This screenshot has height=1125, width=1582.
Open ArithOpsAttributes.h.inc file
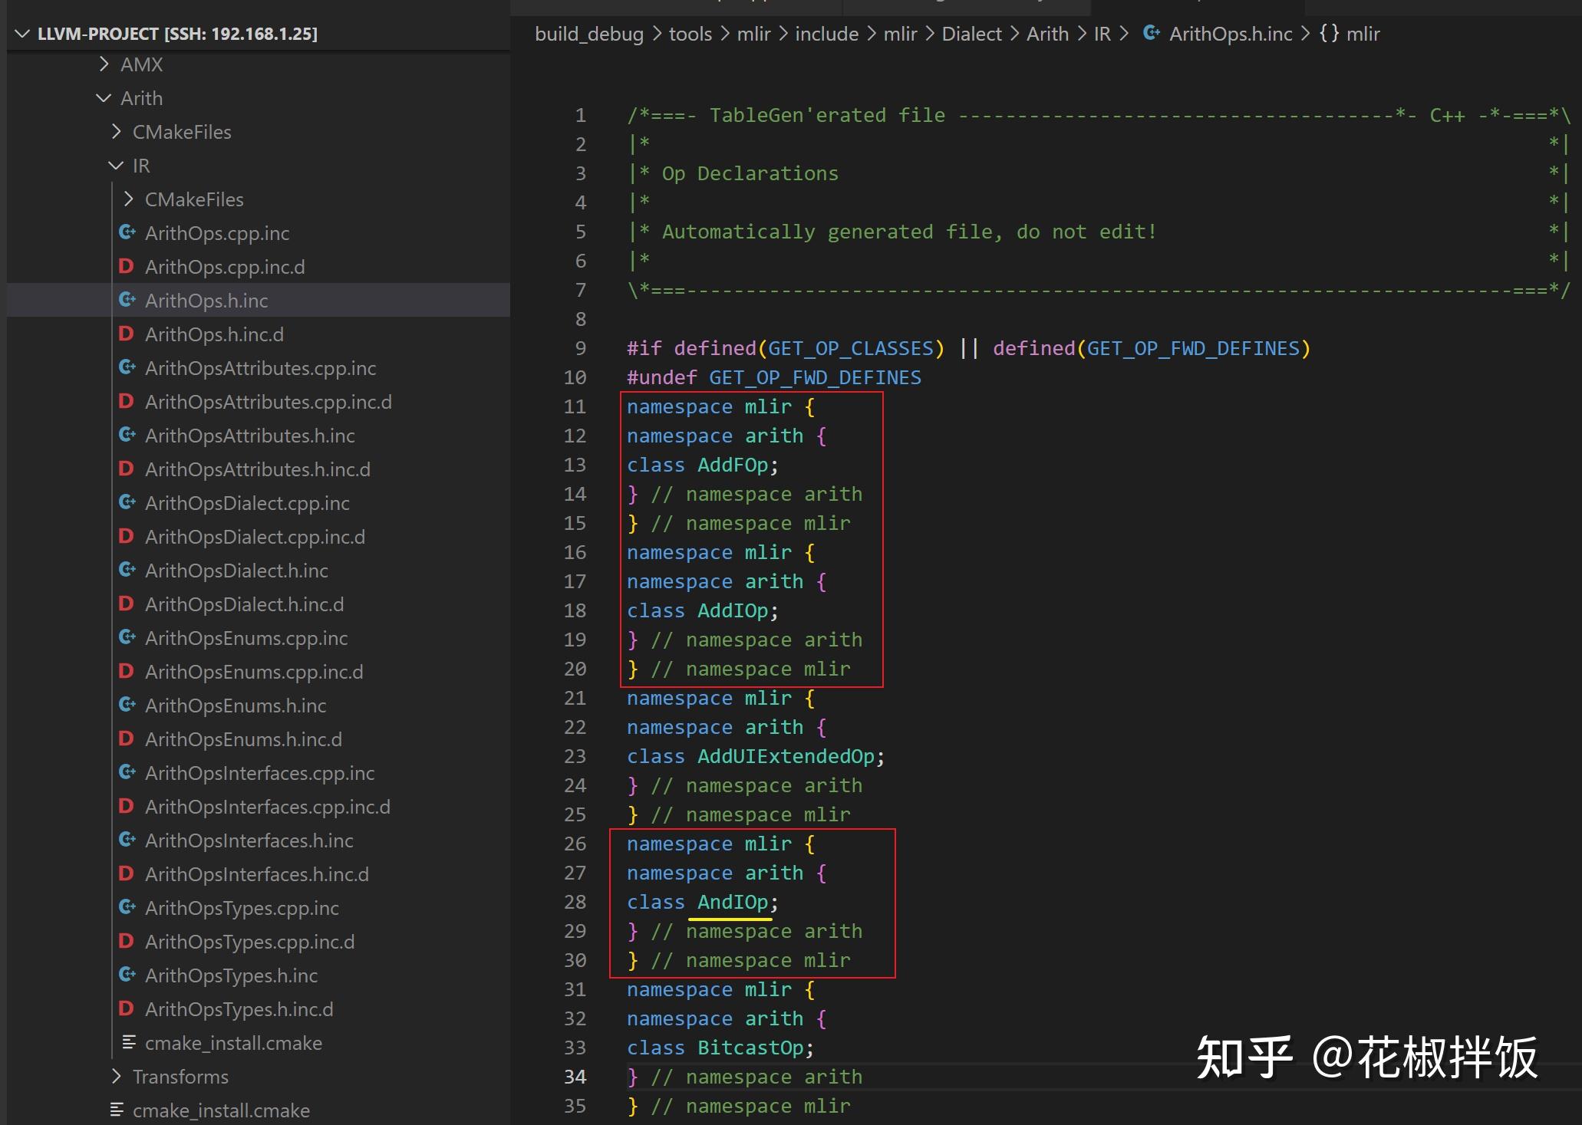point(250,436)
